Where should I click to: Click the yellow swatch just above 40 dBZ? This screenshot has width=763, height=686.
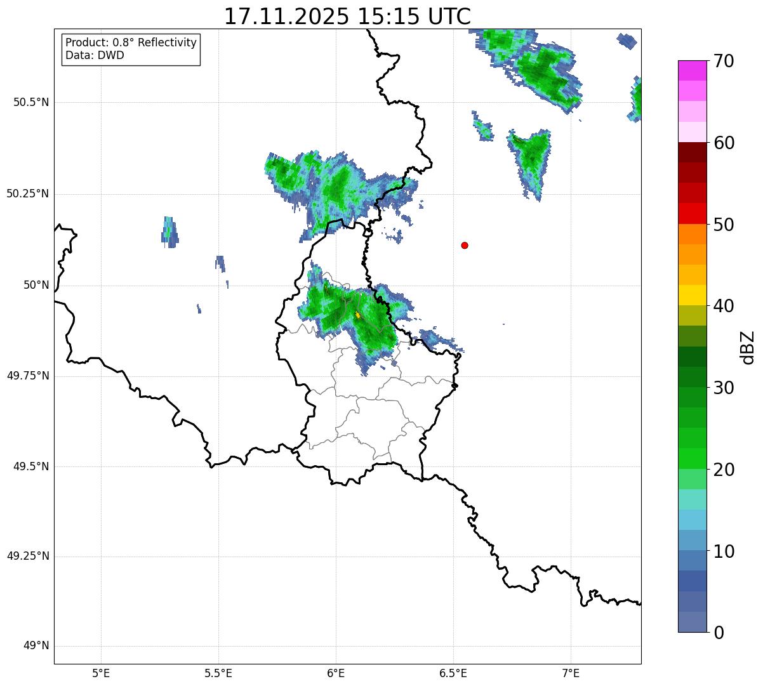[x=693, y=295]
